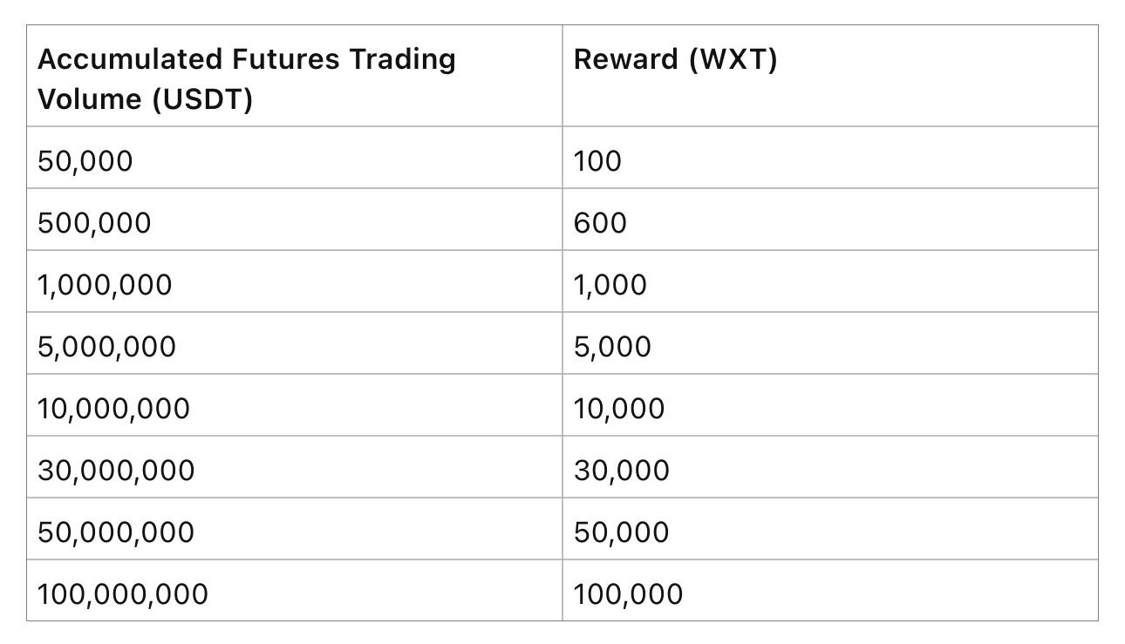Select the 50,000 volume cell
Screen dimensions: 1125x644
(294, 158)
